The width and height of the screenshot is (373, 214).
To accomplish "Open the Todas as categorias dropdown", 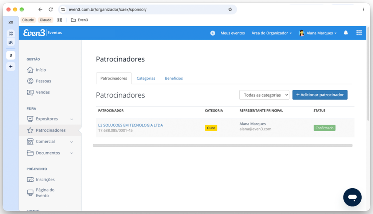I will pos(264,95).
